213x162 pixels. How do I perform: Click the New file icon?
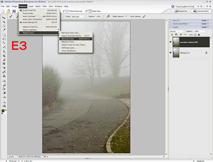pos(3,11)
